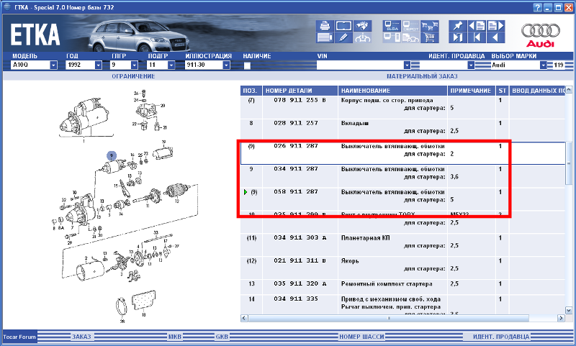576x346 pixels.
Task: Select part number 028 911 257
Action: pos(296,123)
